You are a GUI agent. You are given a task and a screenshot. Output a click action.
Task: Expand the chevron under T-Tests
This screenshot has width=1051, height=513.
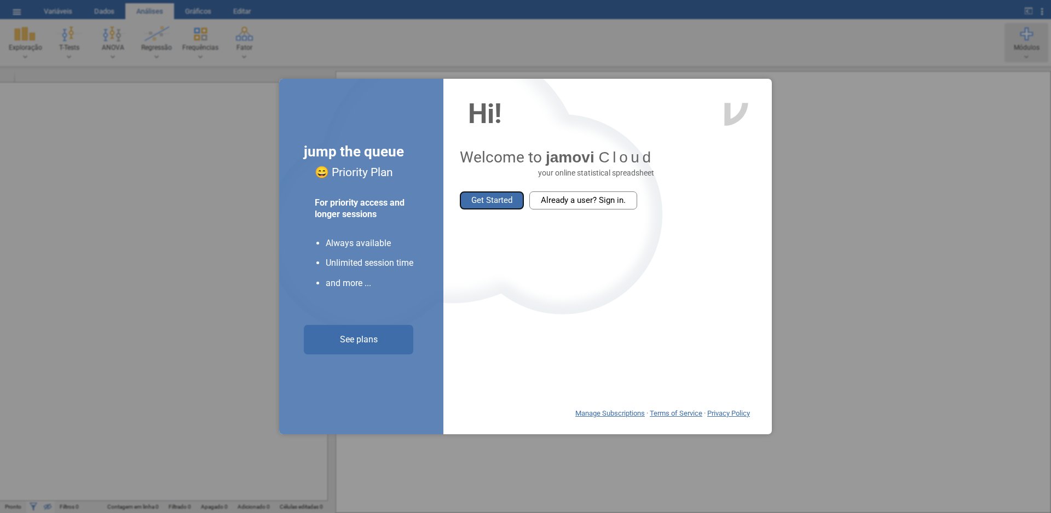click(68, 57)
